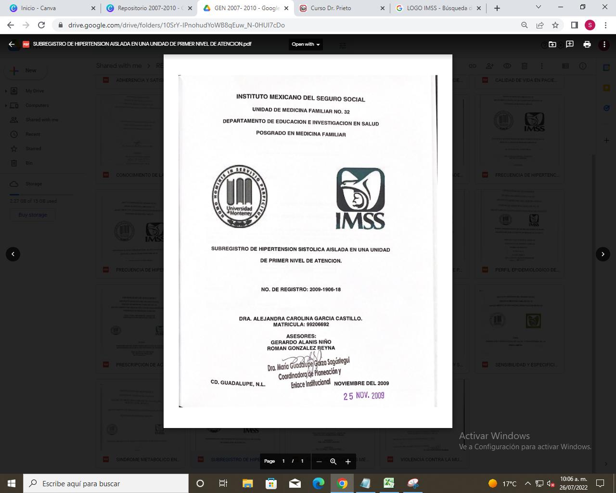Close the 'Inicio - Canva' tab

click(x=93, y=8)
